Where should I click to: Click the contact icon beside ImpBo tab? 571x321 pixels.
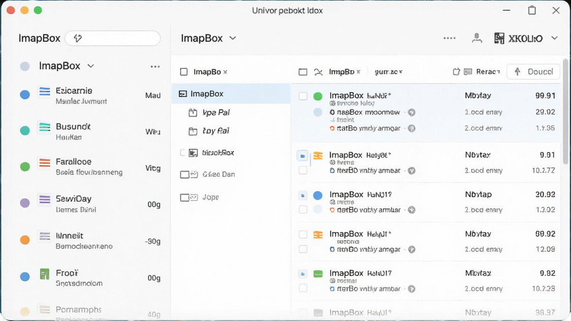click(318, 72)
